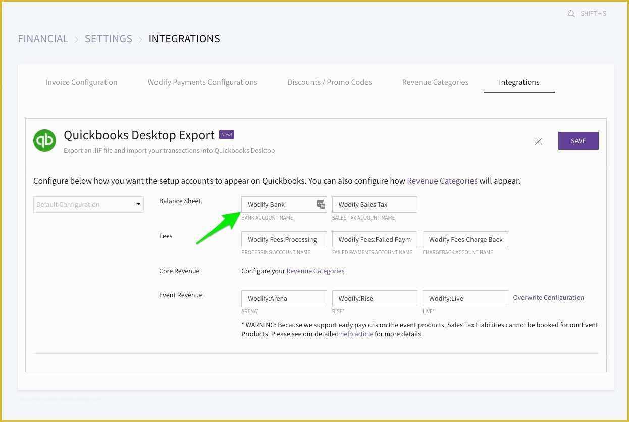Click the purple SAVE button

579,141
